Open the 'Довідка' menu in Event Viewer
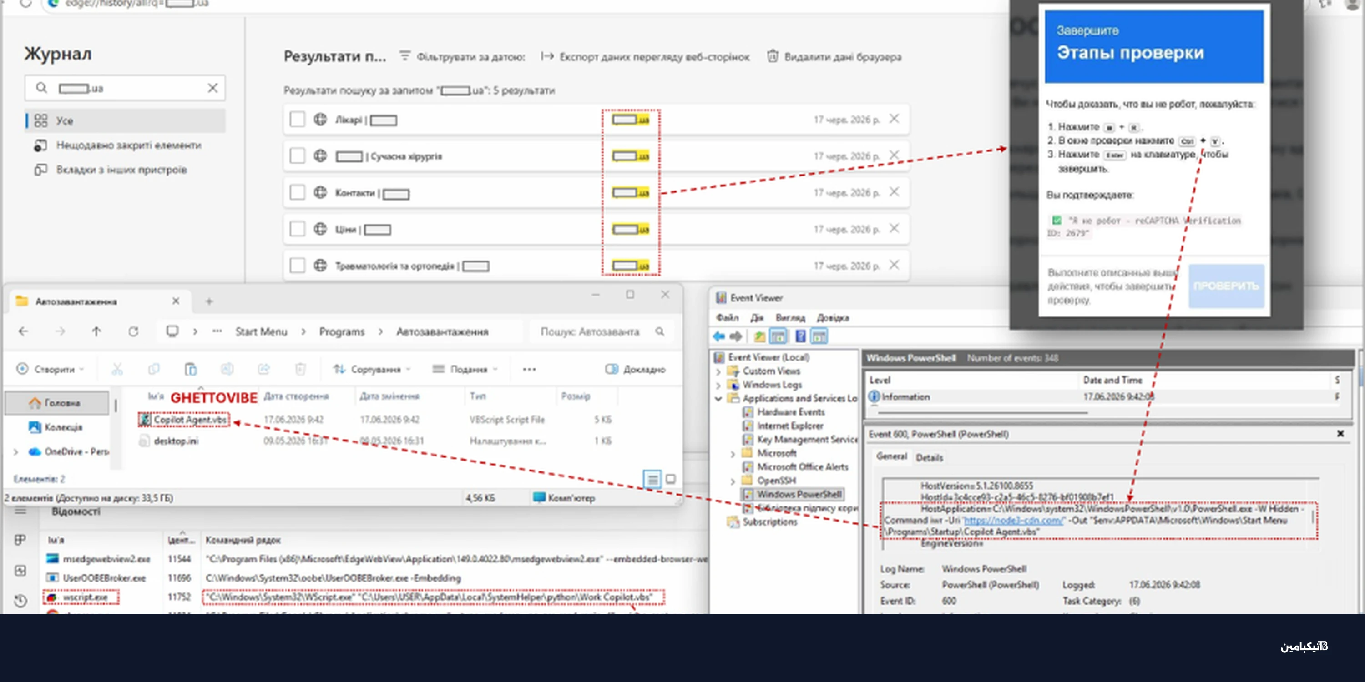1365x682 pixels. point(833,318)
